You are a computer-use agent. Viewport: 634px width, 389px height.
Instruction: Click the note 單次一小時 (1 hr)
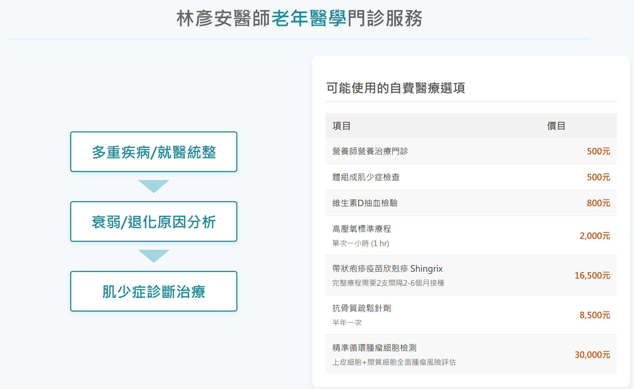pos(361,243)
